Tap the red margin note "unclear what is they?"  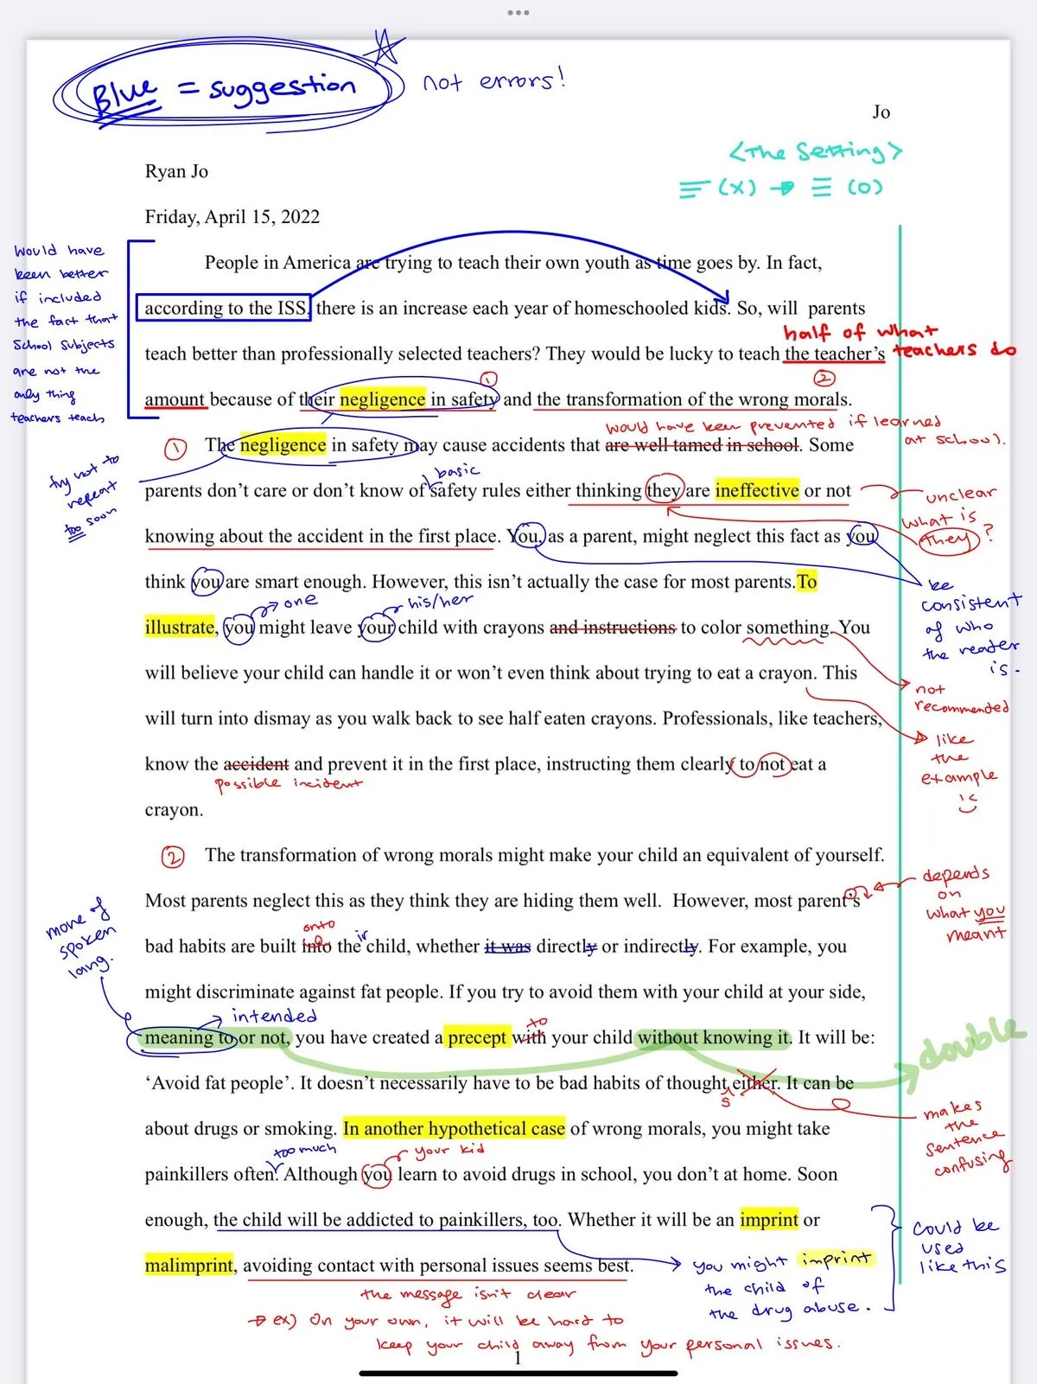click(951, 520)
